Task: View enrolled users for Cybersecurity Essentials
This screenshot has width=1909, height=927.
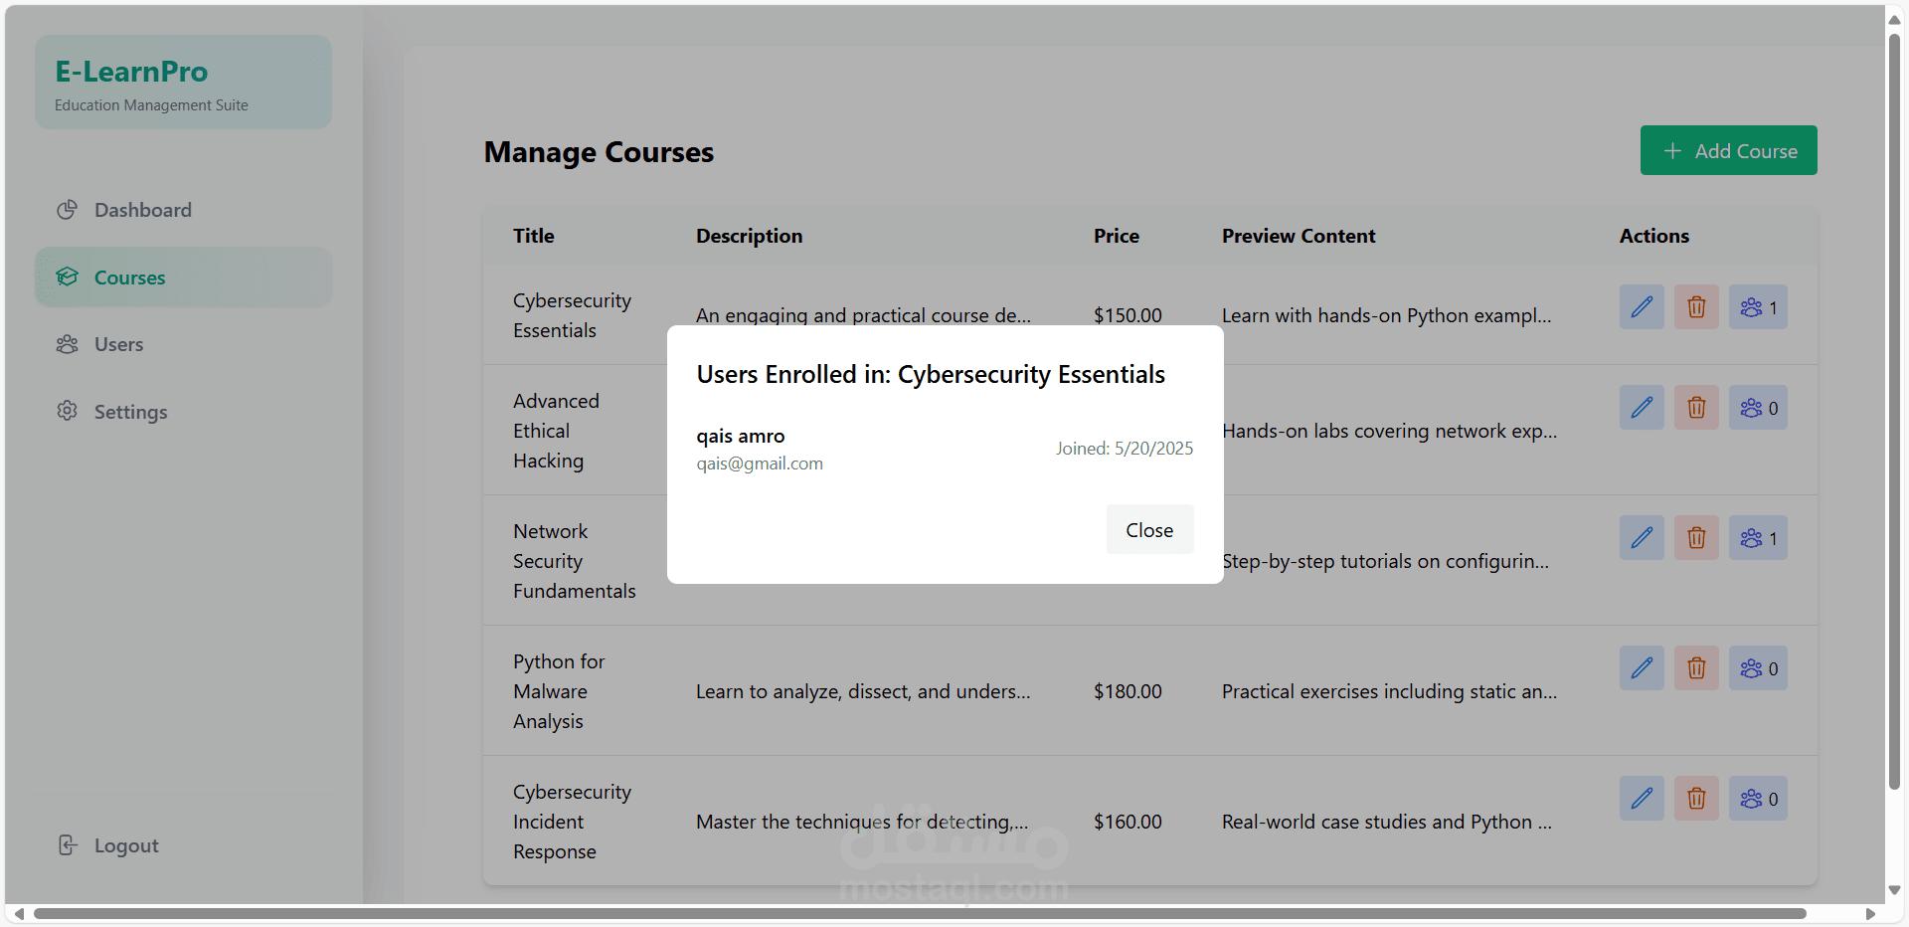Action: pos(1758,307)
